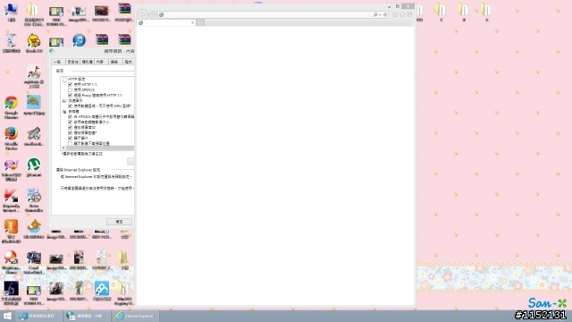The height and width of the screenshot is (322, 572).
Task: Switch to the 程式 tab in Internet Options
Action: point(128,62)
